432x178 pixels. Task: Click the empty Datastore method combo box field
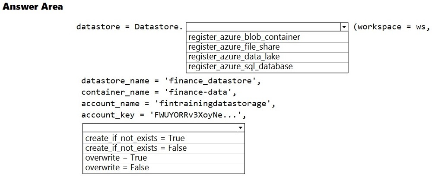263,27
